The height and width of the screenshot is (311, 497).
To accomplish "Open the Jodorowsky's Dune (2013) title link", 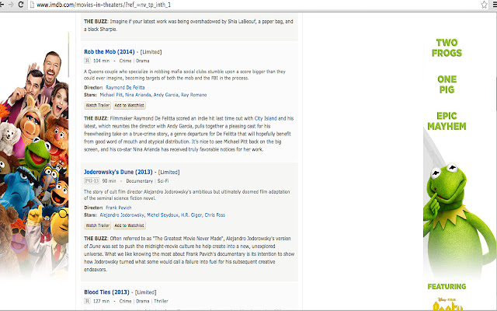I will pyautogui.click(x=118, y=172).
